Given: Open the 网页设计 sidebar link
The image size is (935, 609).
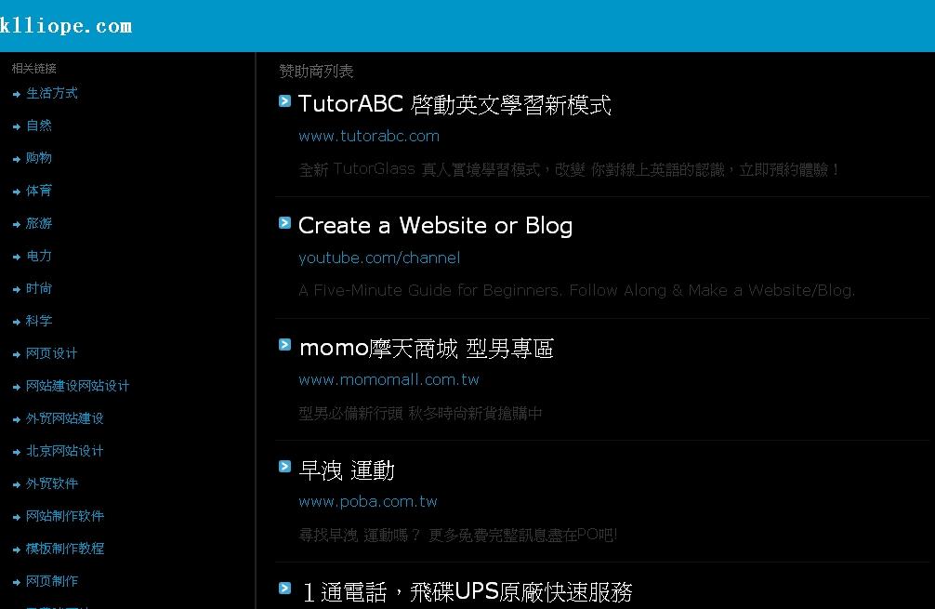Looking at the screenshot, I should pyautogui.click(x=52, y=353).
